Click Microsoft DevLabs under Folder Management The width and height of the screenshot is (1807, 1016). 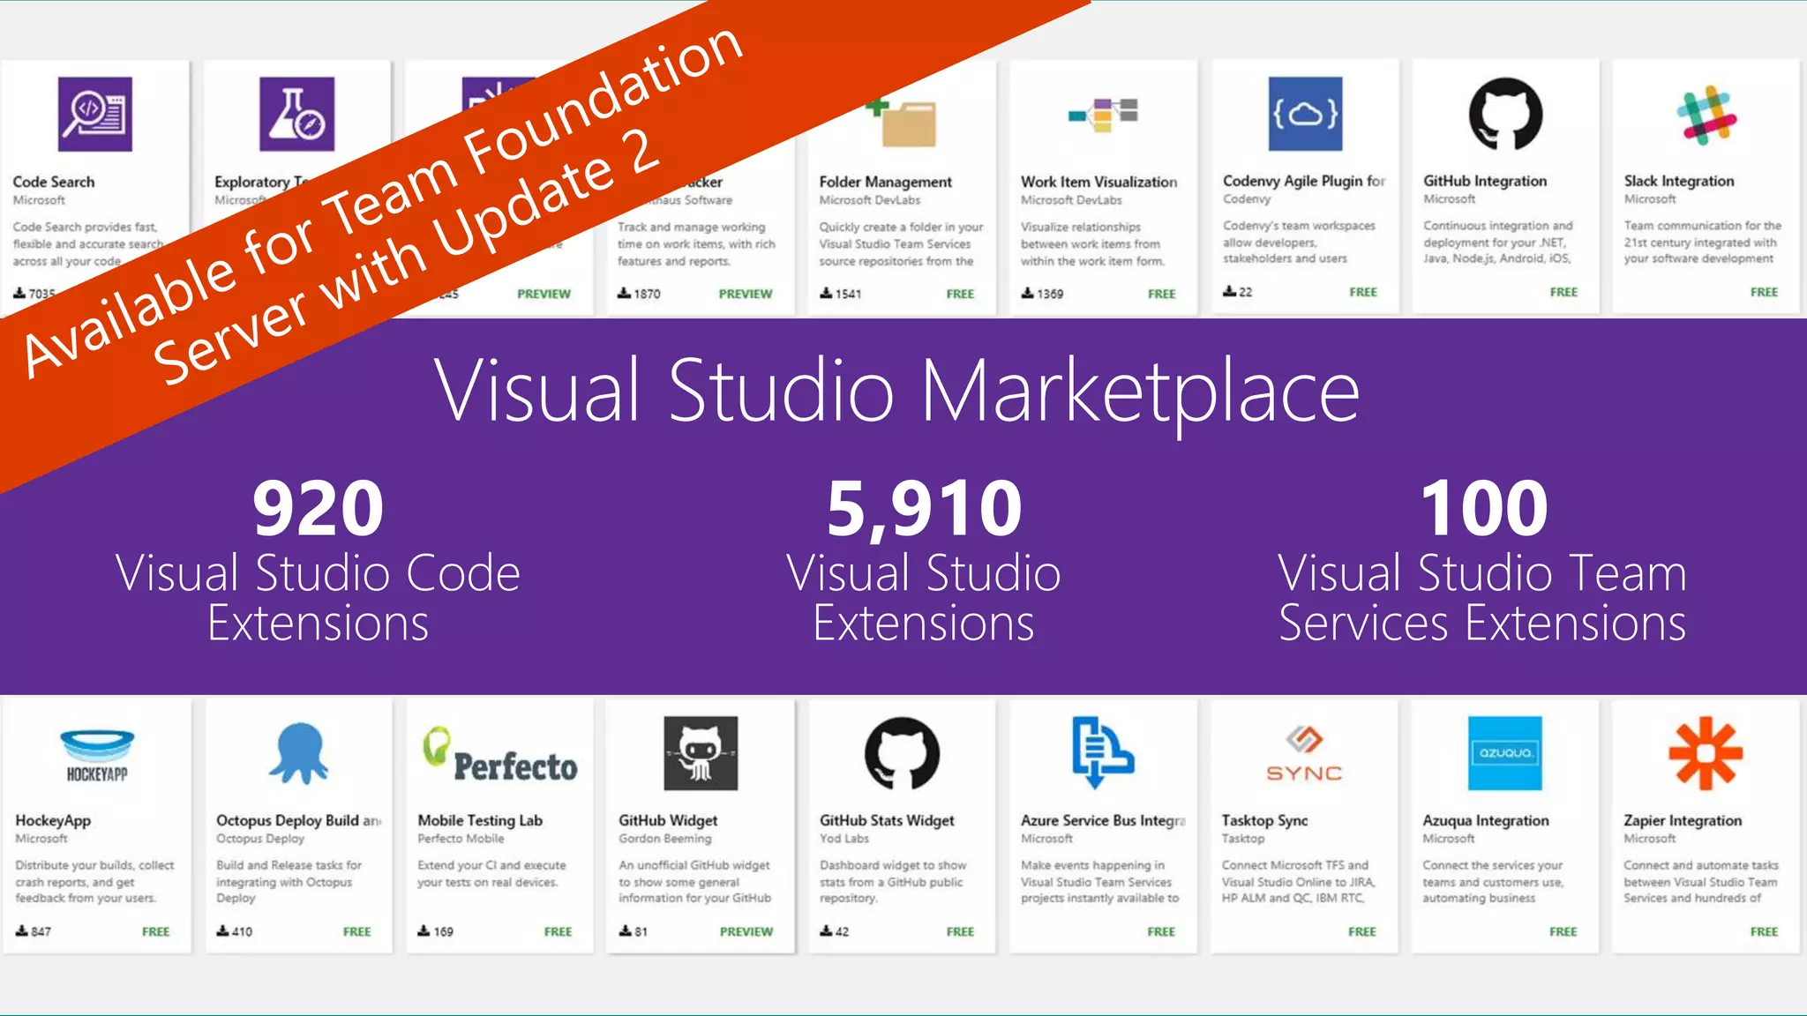[870, 200]
